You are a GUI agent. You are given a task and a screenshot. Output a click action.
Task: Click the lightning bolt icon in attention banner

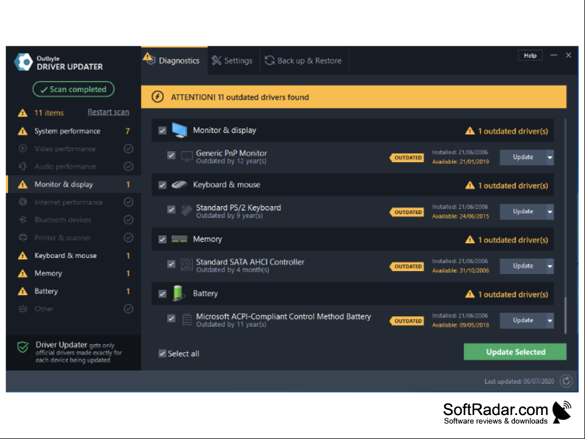158,97
